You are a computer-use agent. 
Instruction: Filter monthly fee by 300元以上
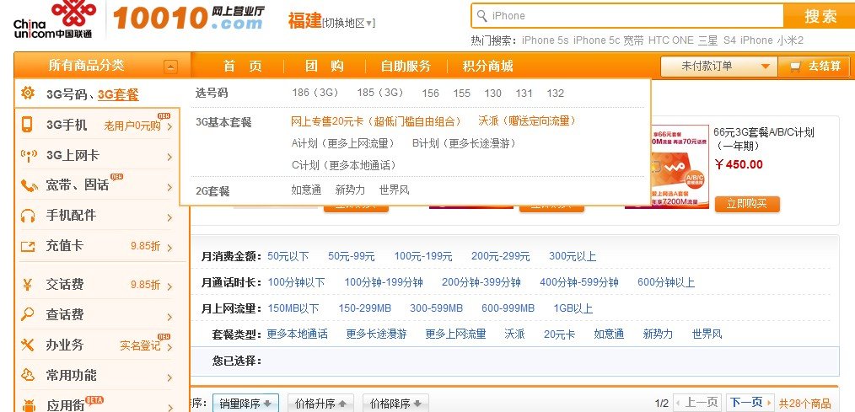573,256
